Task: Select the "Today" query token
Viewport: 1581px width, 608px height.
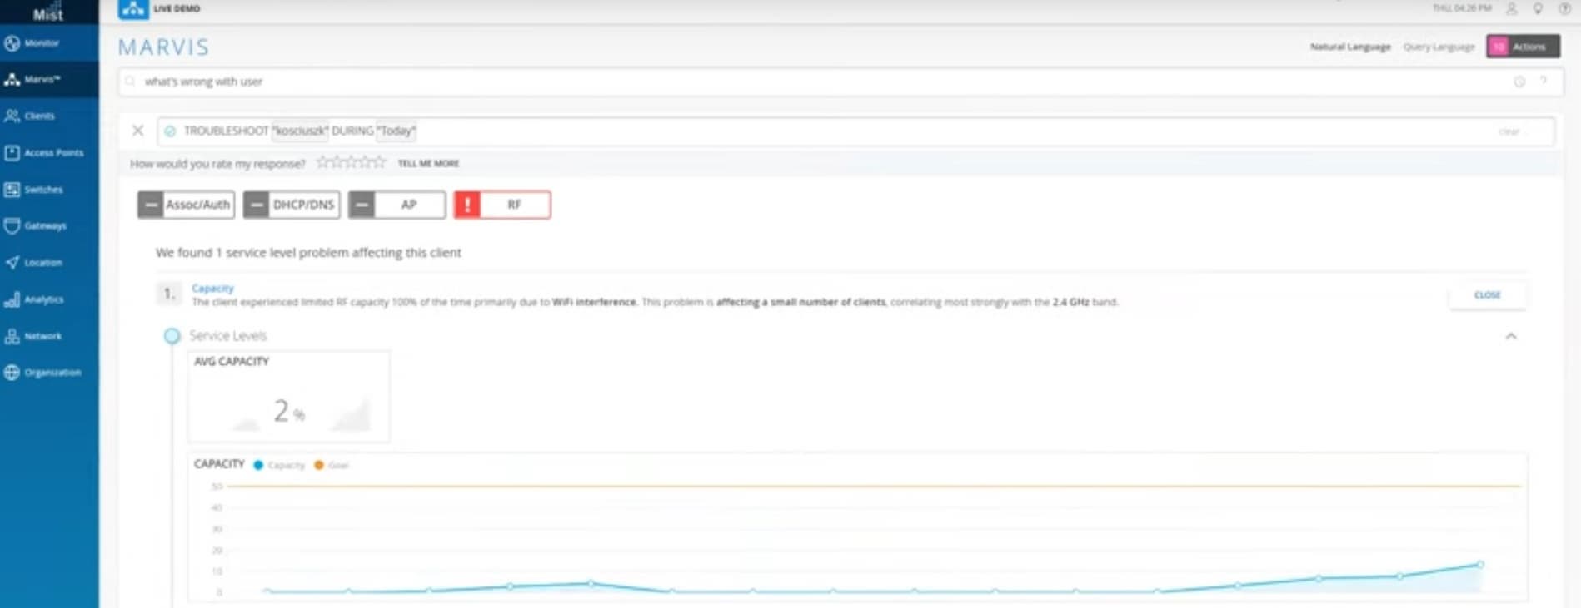Action: click(x=396, y=131)
